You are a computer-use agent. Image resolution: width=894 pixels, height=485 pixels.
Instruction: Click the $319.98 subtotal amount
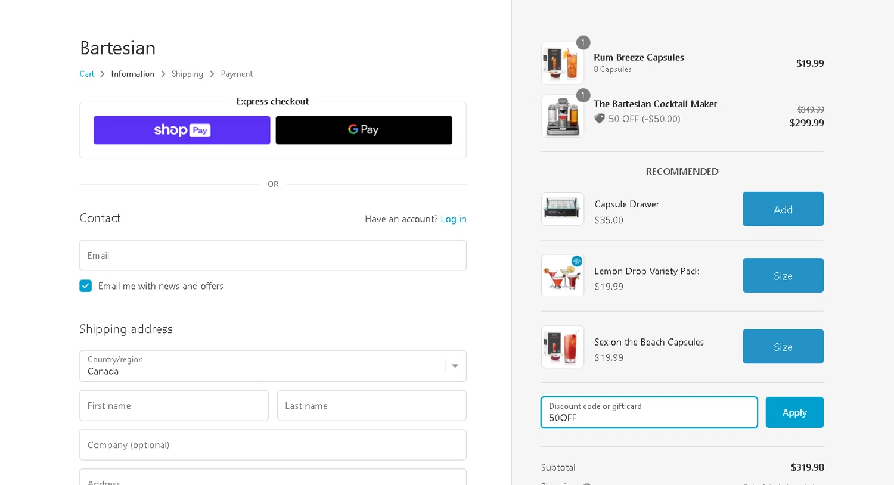pyautogui.click(x=808, y=467)
